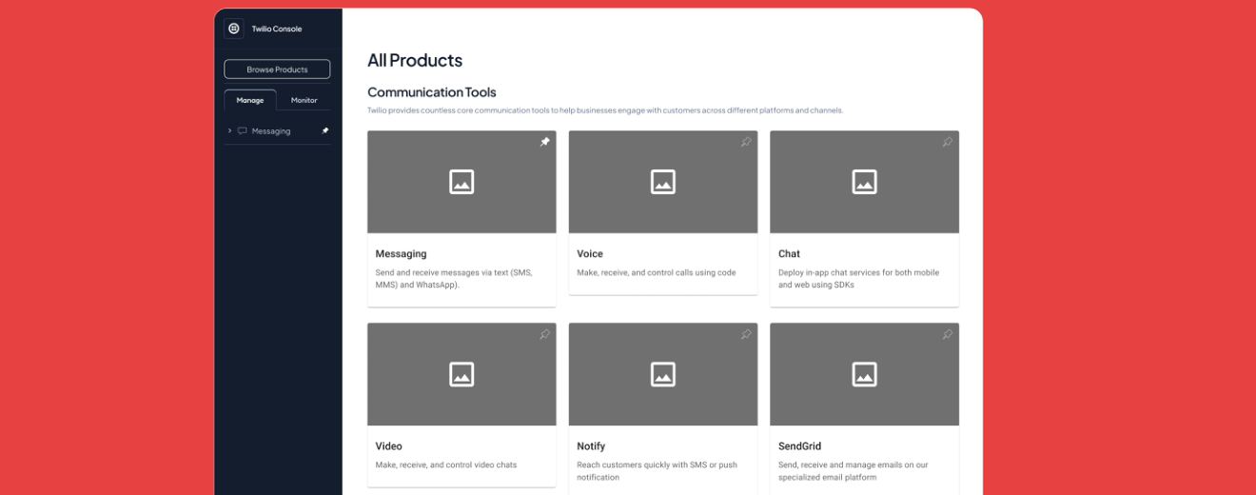Image resolution: width=1256 pixels, height=495 pixels.
Task: Switch to the Manage tab
Action: point(250,100)
